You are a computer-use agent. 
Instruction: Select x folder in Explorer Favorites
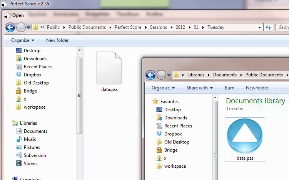(x=161, y=158)
